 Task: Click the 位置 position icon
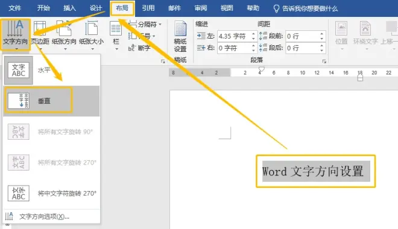[x=341, y=34]
